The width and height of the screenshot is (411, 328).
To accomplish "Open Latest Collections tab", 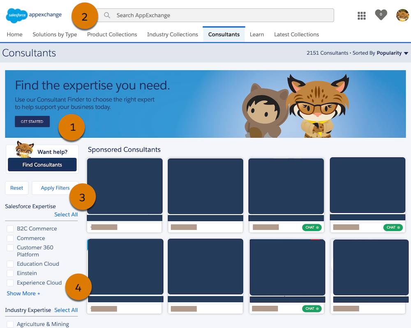I will [296, 35].
